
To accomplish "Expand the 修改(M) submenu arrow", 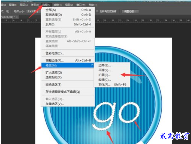I will click(x=92, y=65).
